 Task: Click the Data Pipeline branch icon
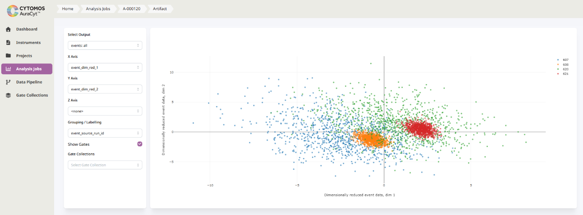coord(8,82)
